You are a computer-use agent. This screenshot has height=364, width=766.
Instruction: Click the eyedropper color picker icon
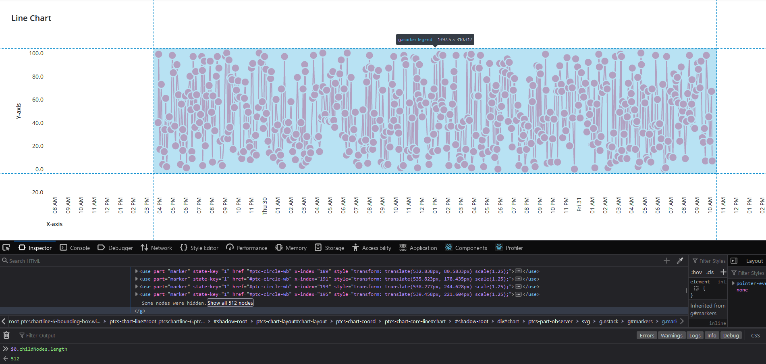680,261
